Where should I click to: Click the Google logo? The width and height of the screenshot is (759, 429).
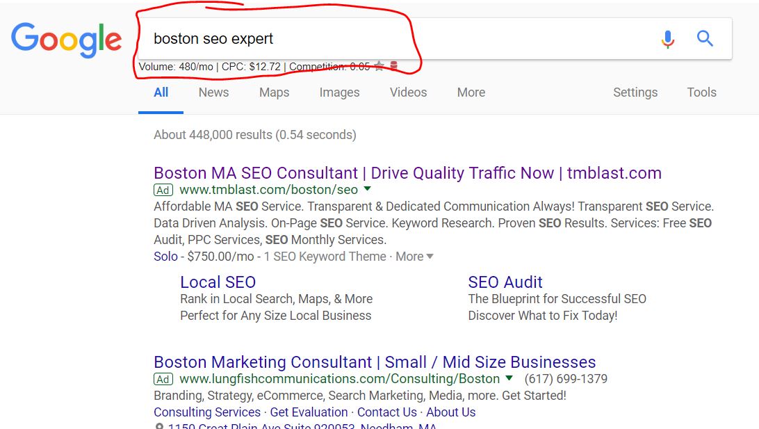66,40
